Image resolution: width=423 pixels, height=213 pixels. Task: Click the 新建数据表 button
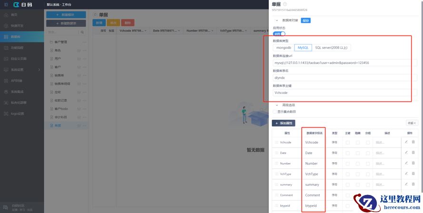66,23
